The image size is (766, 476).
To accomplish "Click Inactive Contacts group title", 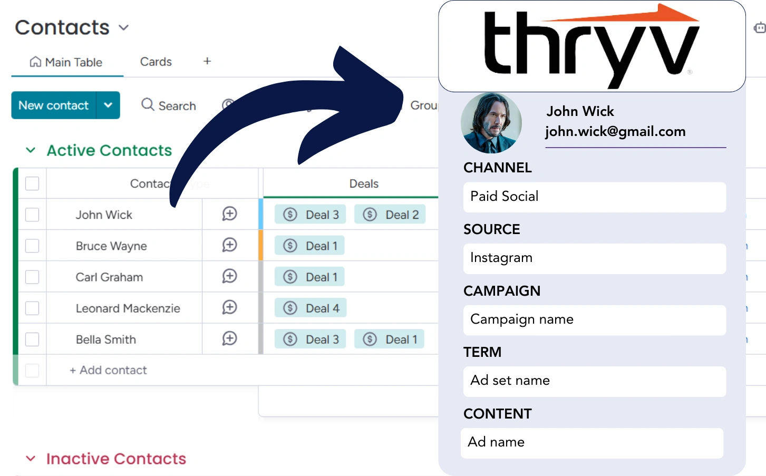I will (x=116, y=459).
